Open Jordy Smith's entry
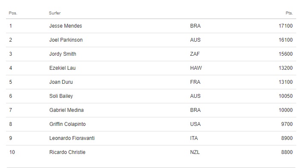The width and height of the screenshot is (306, 168). 63,54
